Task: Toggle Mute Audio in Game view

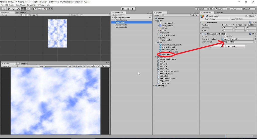Action: coord(91,66)
